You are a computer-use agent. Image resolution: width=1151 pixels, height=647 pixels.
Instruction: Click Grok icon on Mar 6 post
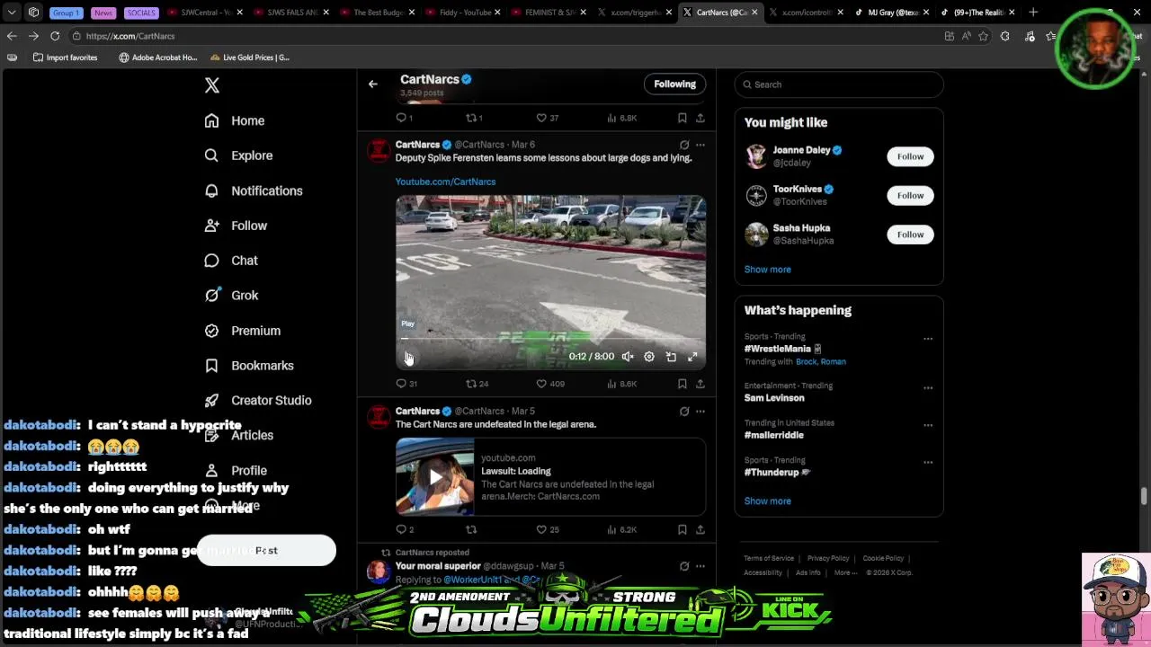pos(684,145)
